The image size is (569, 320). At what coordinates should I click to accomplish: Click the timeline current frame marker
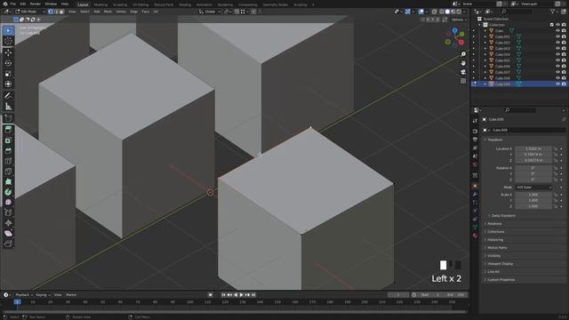tap(17, 302)
